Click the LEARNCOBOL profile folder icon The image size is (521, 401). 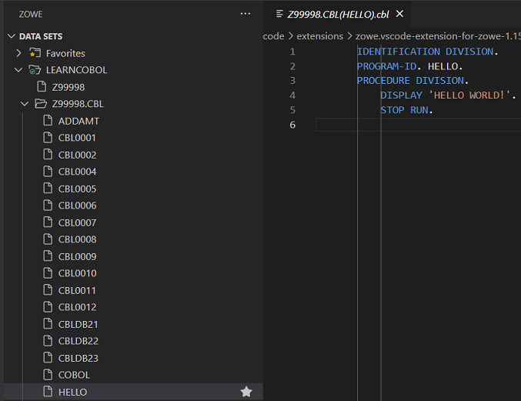pos(35,70)
